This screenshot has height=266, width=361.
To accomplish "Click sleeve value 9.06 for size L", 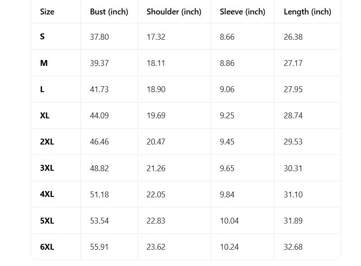I will [x=227, y=89].
